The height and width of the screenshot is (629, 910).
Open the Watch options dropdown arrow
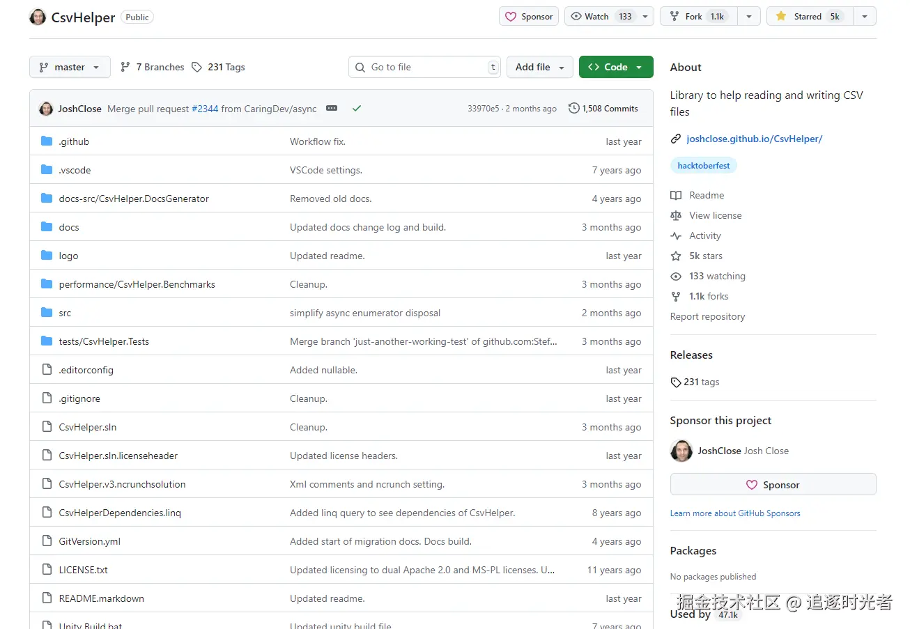(645, 17)
